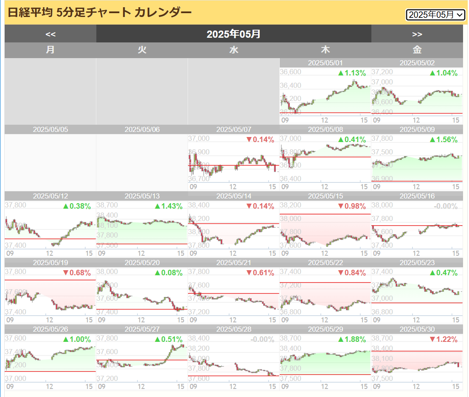
Task: Go to previous month with << button
Action: coord(50,34)
